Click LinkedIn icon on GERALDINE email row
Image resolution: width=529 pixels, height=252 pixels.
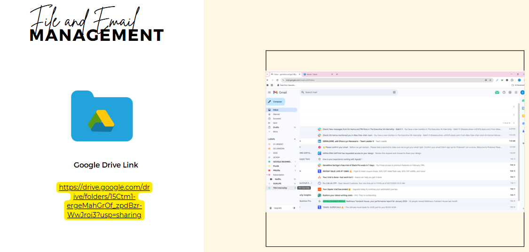319,141
